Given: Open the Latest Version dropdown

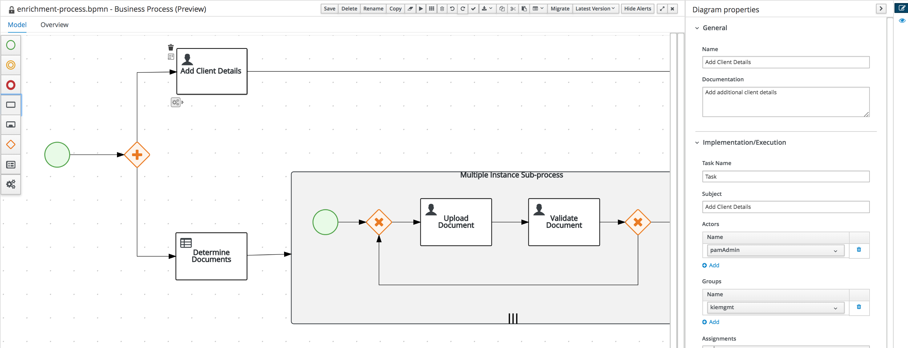Looking at the screenshot, I should coord(595,8).
